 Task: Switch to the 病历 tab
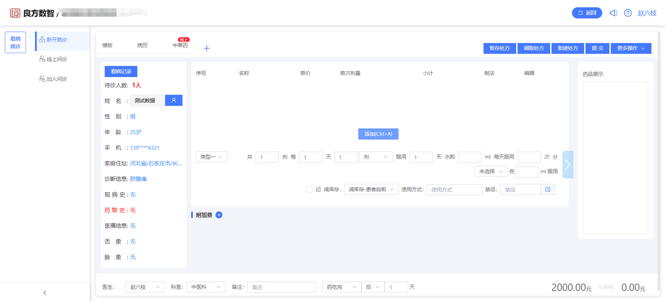(x=143, y=45)
